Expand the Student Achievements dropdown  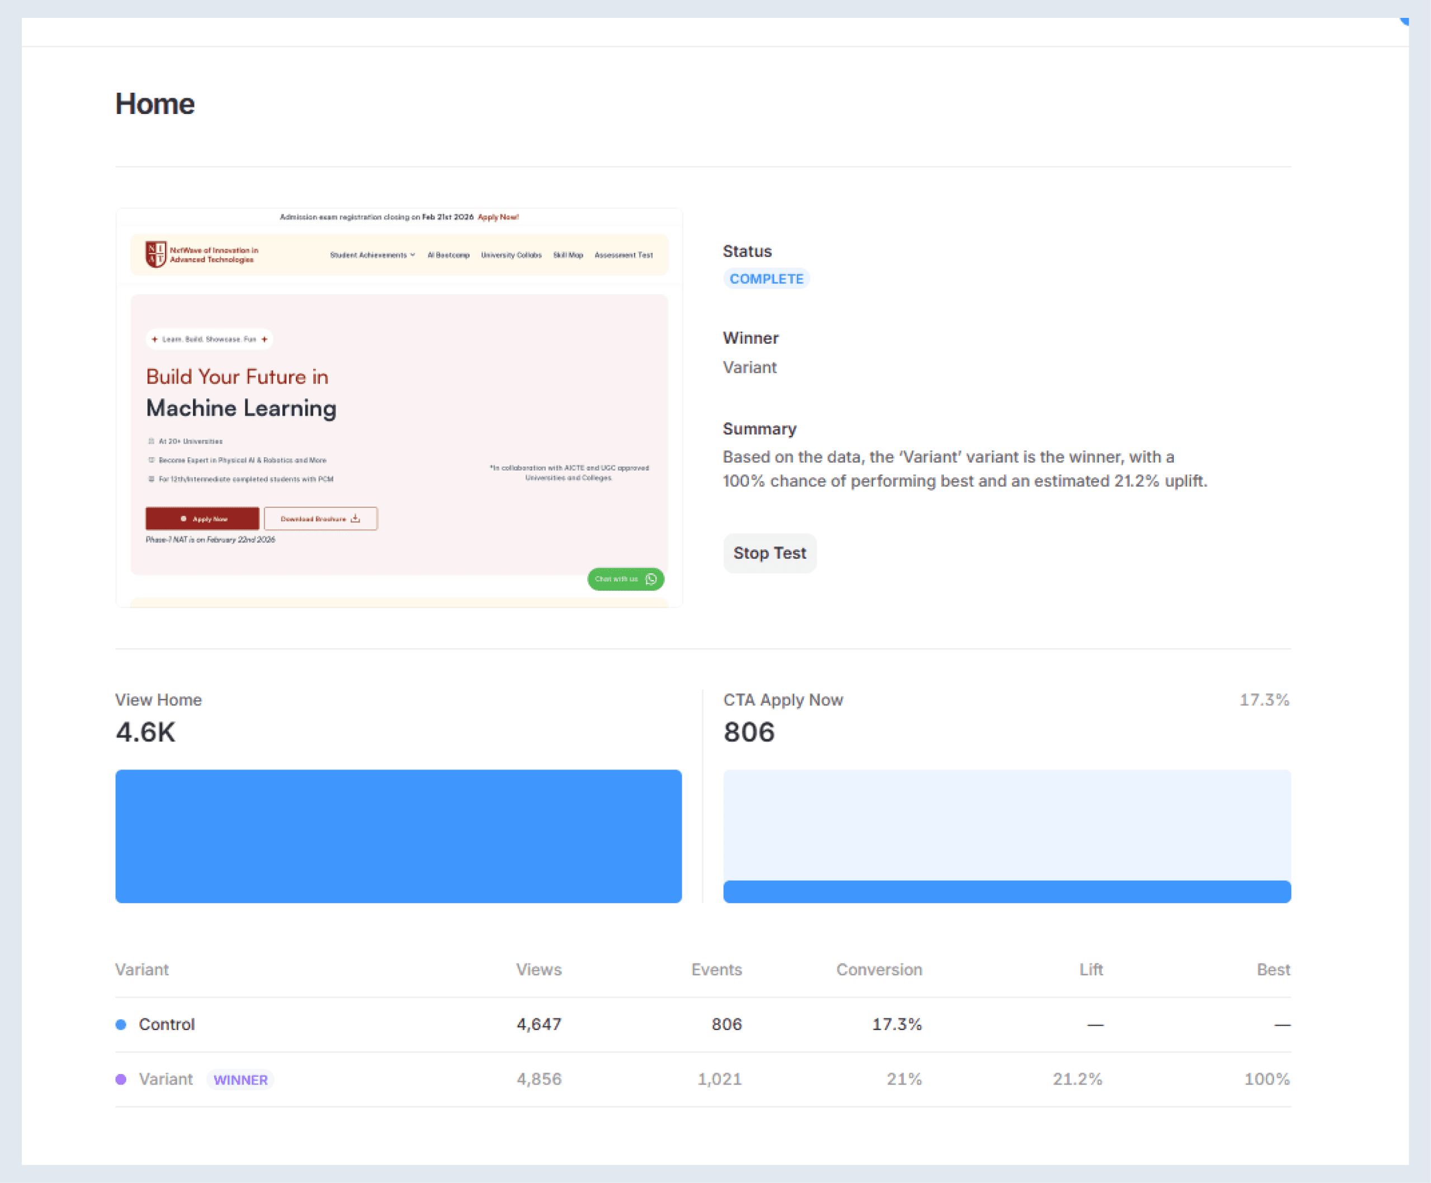pyautogui.click(x=372, y=255)
